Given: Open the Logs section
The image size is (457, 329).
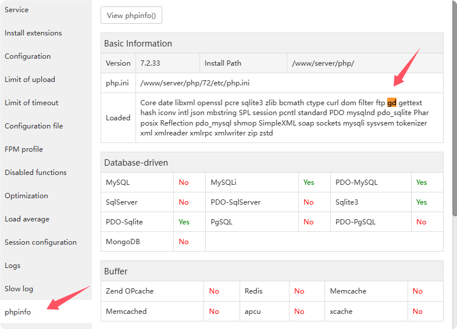Looking at the screenshot, I should coord(13,266).
